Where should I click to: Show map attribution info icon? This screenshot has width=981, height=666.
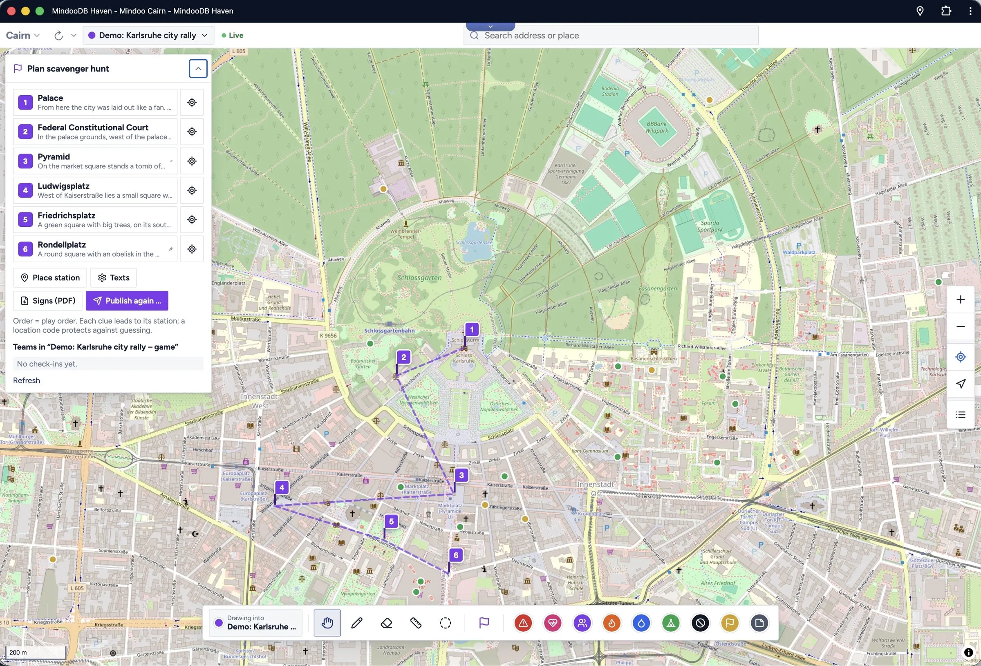[x=969, y=653]
